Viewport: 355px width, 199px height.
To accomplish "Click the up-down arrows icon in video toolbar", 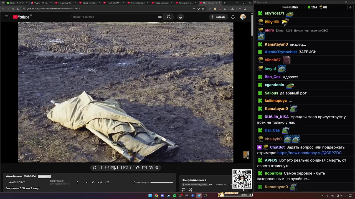I will tap(101, 168).
